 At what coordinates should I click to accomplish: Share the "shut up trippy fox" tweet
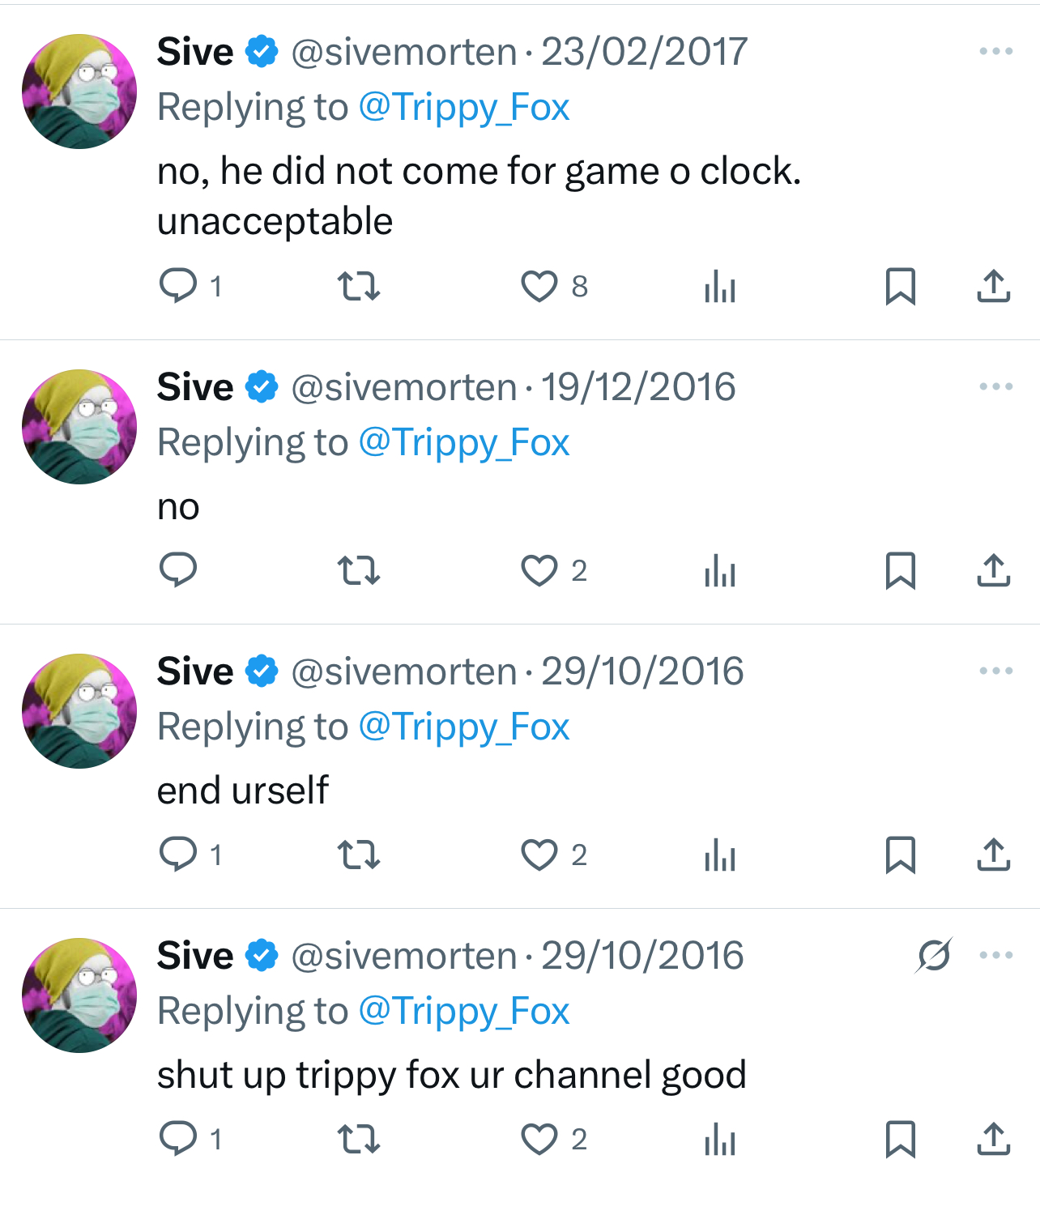tap(993, 1140)
